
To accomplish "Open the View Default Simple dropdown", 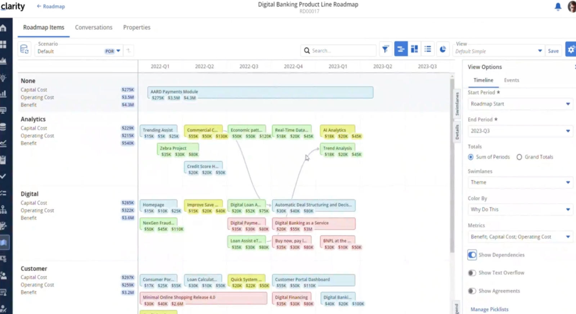I will click(x=499, y=51).
